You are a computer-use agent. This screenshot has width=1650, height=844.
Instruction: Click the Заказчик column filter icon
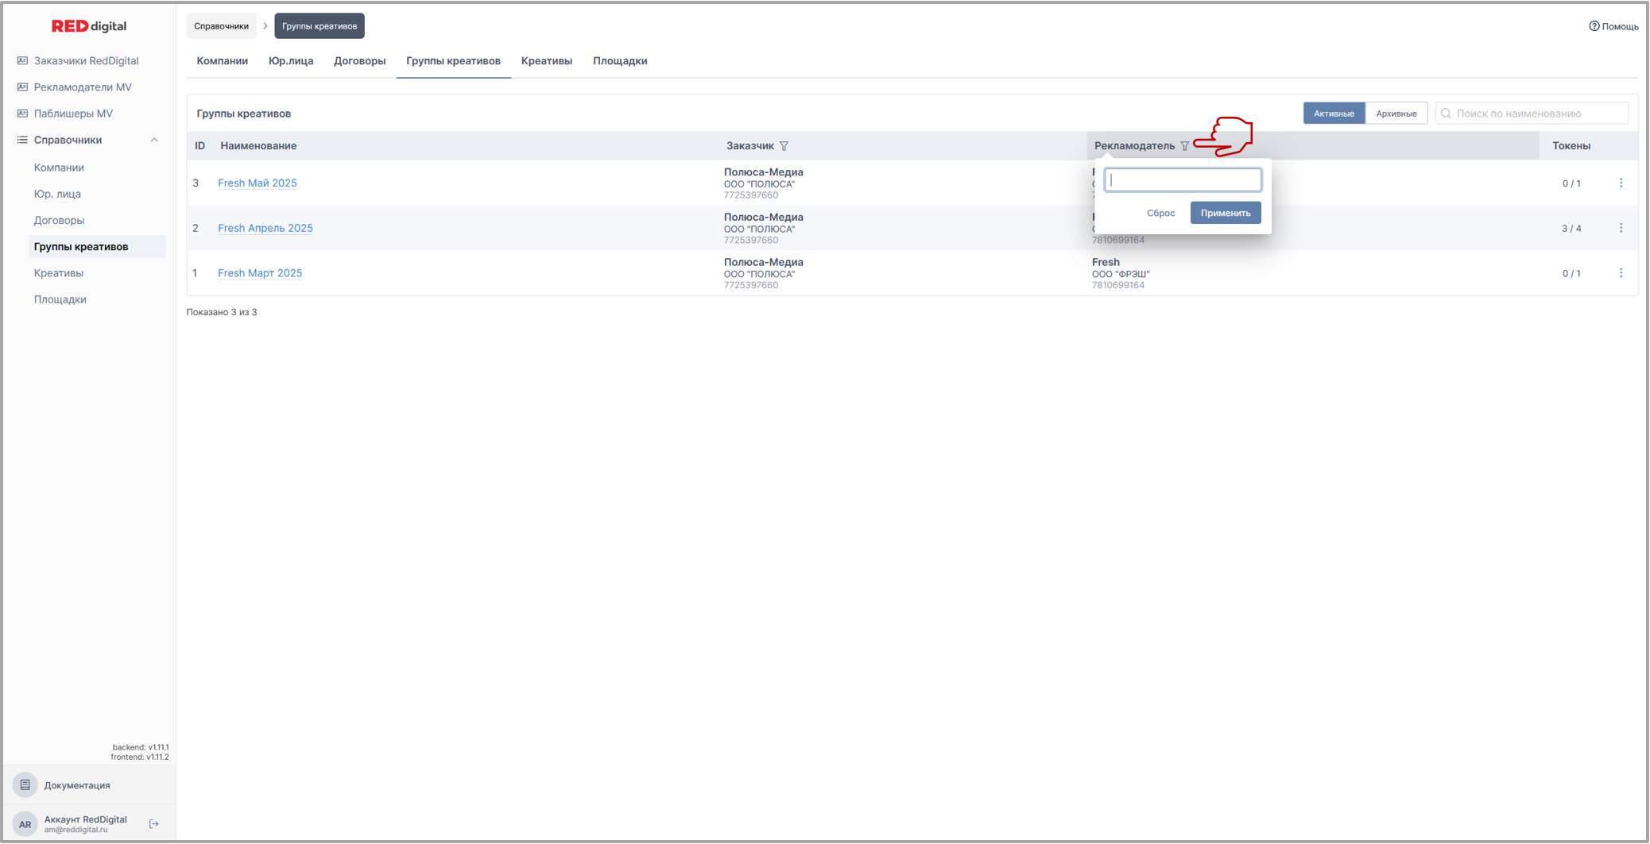[784, 146]
